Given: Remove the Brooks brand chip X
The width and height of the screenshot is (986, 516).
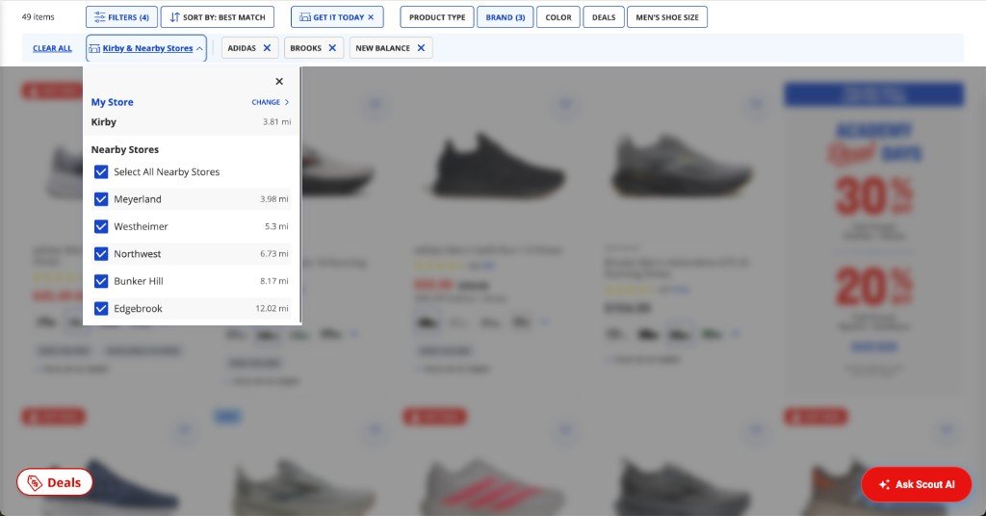Looking at the screenshot, I should click(x=332, y=48).
